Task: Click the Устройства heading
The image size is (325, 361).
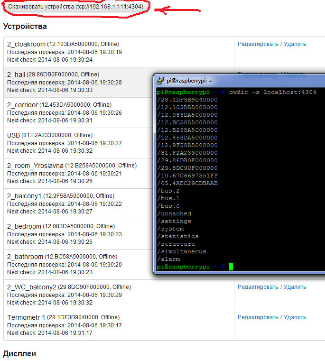Action: (25, 26)
